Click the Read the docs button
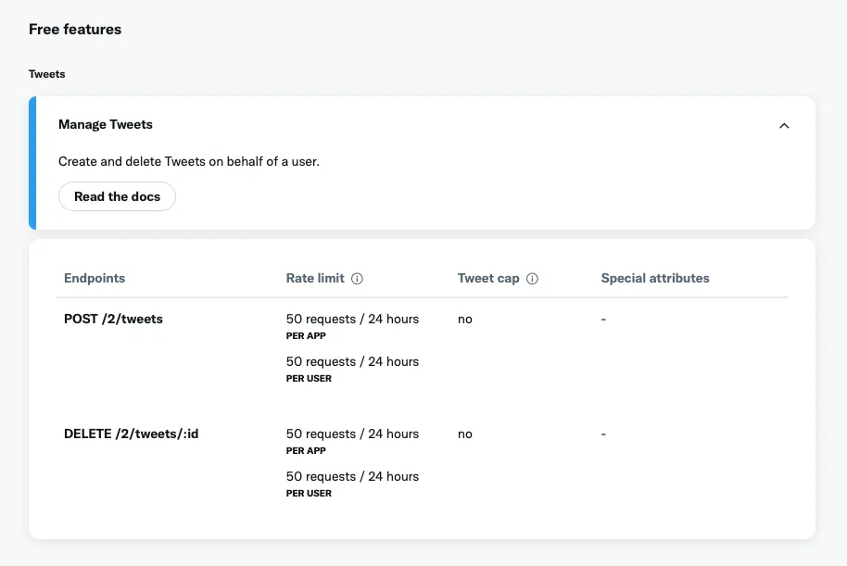Image resolution: width=847 pixels, height=566 pixels. (x=117, y=196)
